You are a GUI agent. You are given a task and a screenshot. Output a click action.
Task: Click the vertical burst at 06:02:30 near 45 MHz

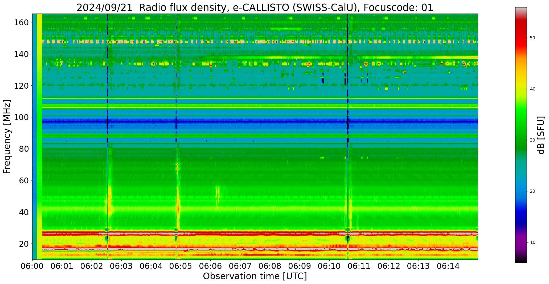coord(110,201)
